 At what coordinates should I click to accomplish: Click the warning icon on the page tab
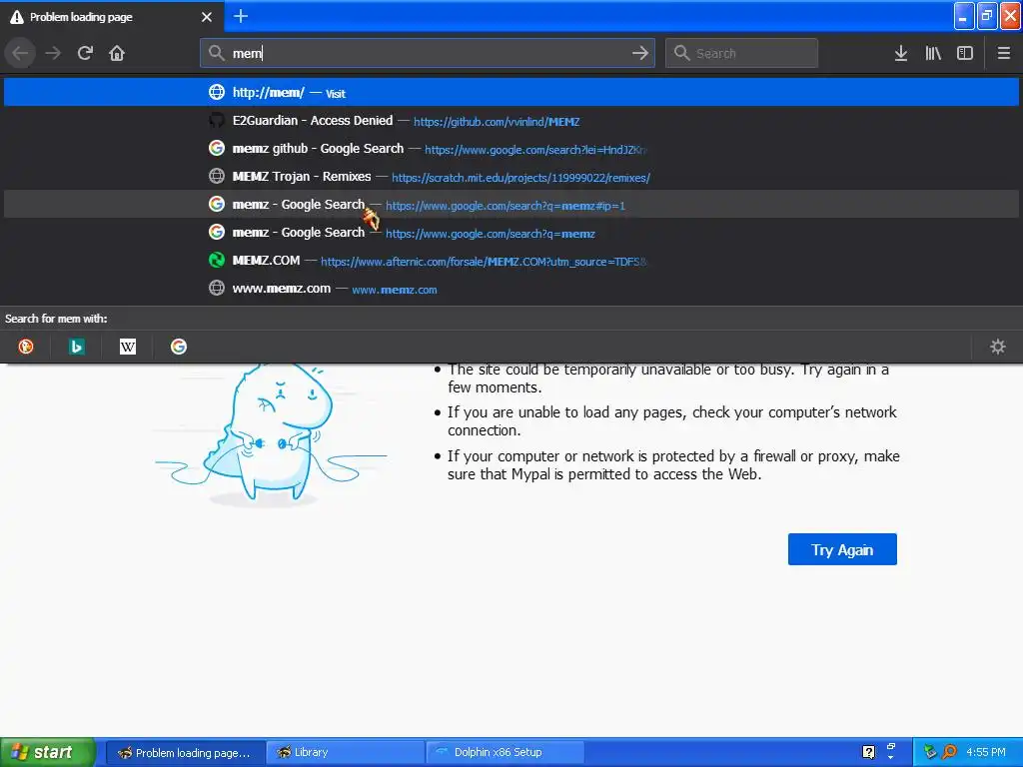pyautogui.click(x=16, y=17)
